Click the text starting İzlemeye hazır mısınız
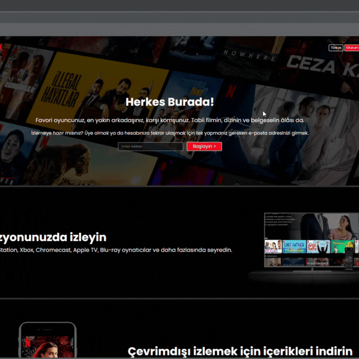This screenshot has width=359, height=359. click(x=170, y=133)
